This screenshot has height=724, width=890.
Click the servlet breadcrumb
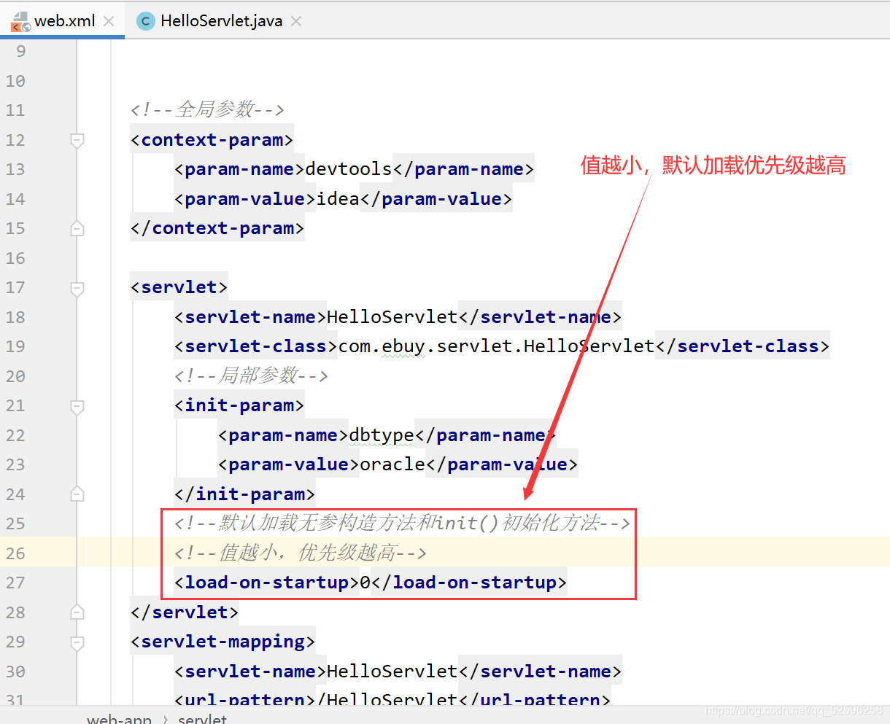(x=202, y=718)
